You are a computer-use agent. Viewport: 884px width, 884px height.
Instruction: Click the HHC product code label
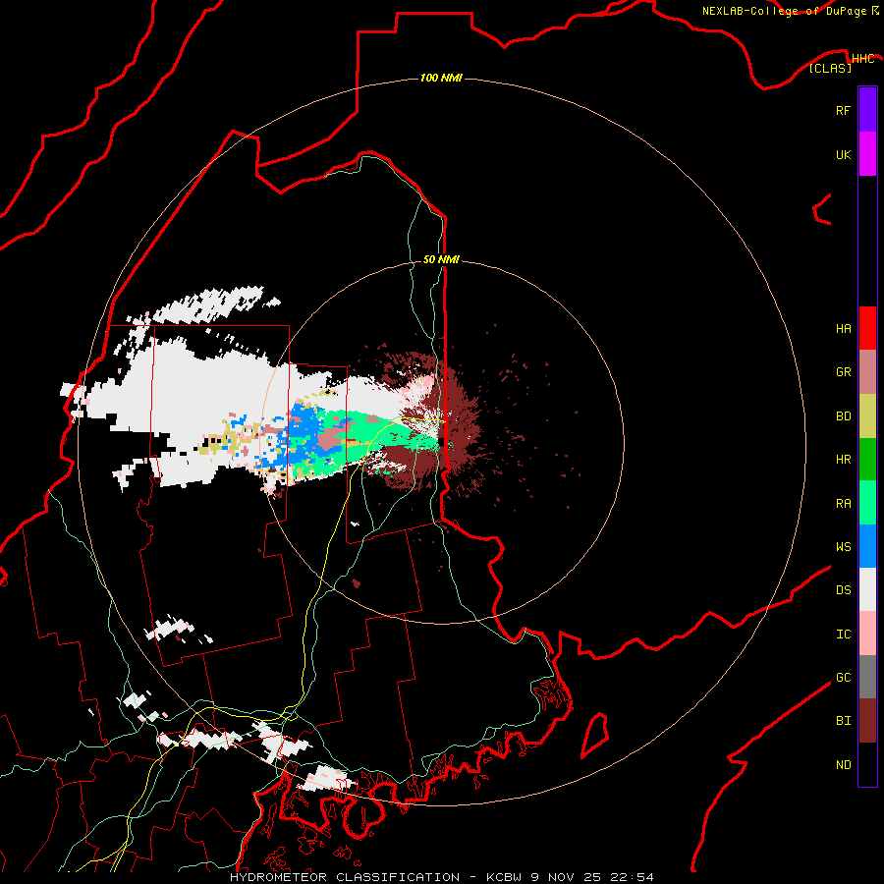[x=863, y=59]
